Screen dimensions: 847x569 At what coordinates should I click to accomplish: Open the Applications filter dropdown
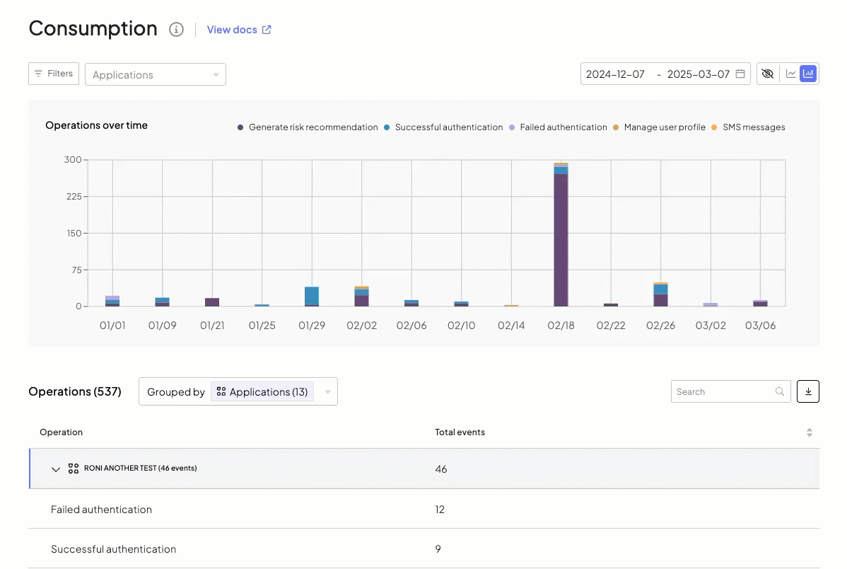(x=155, y=74)
